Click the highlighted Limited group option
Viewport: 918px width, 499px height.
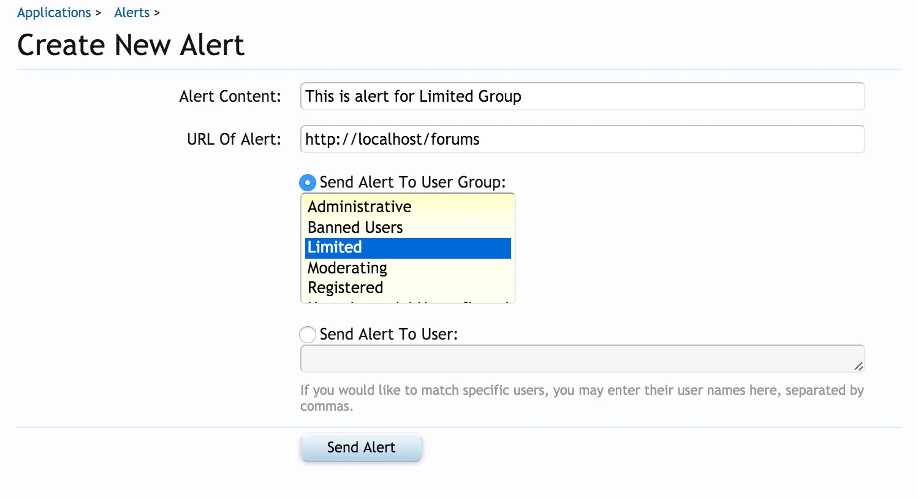coord(408,248)
